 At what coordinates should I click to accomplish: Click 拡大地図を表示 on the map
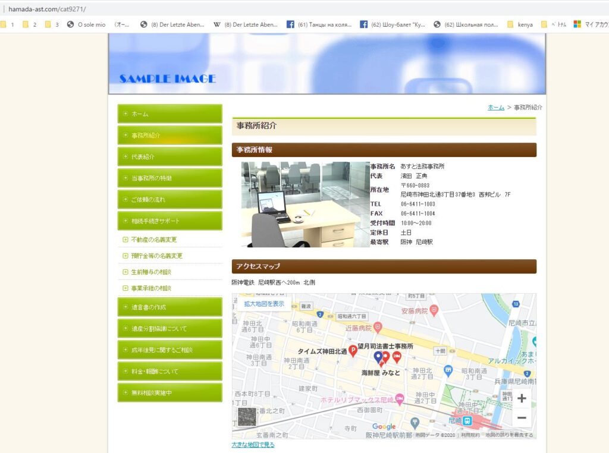[264, 304]
